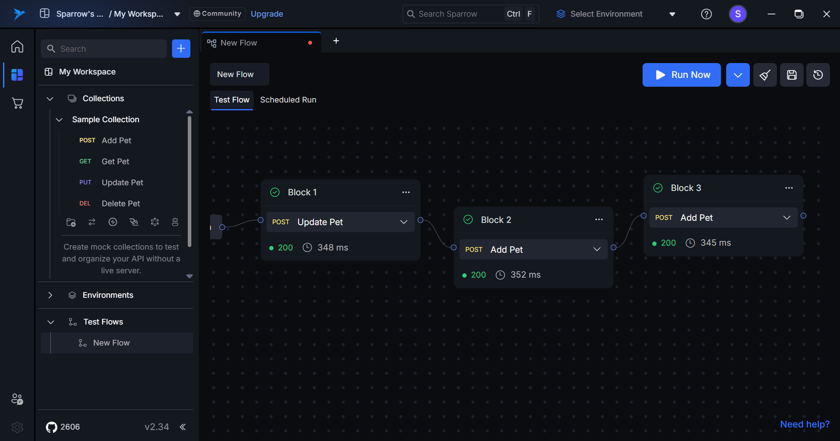Image resolution: width=840 pixels, height=441 pixels.
Task: Click the Home icon in sidebar
Action: (17, 46)
